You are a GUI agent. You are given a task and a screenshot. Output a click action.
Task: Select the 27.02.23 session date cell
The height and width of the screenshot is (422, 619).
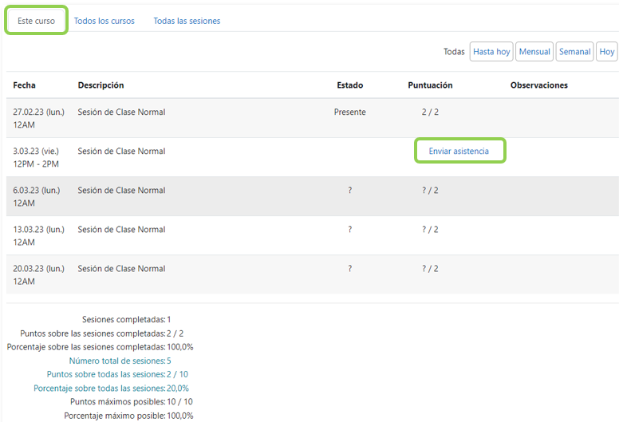point(38,118)
